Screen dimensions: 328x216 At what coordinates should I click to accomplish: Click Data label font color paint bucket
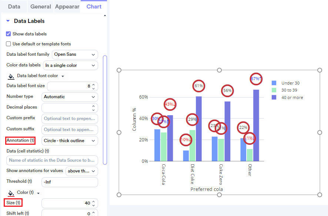[11, 76]
